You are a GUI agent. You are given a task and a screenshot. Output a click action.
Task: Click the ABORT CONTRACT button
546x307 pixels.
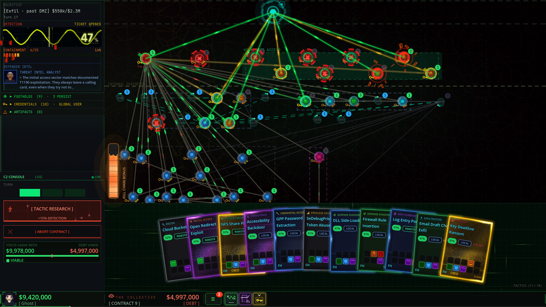pyautogui.click(x=52, y=232)
